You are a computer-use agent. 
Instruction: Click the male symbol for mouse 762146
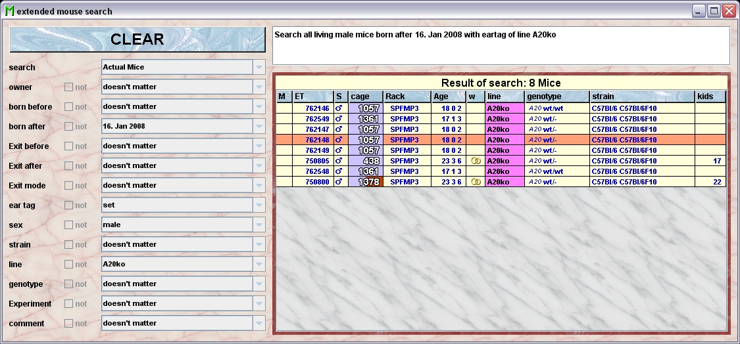(x=339, y=108)
